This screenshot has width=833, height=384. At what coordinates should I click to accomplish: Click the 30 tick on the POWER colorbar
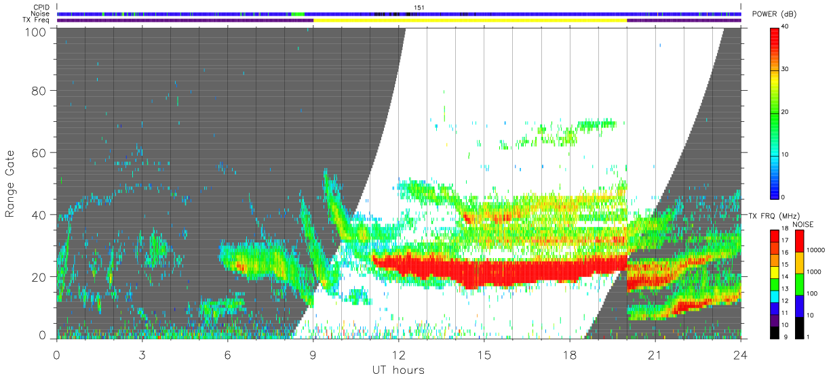click(x=786, y=70)
